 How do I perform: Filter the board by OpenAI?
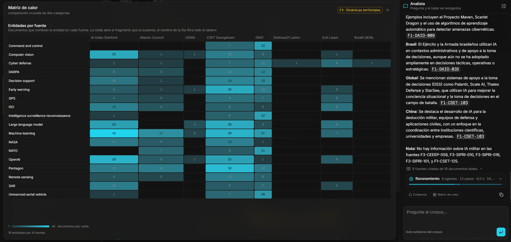click(14, 160)
